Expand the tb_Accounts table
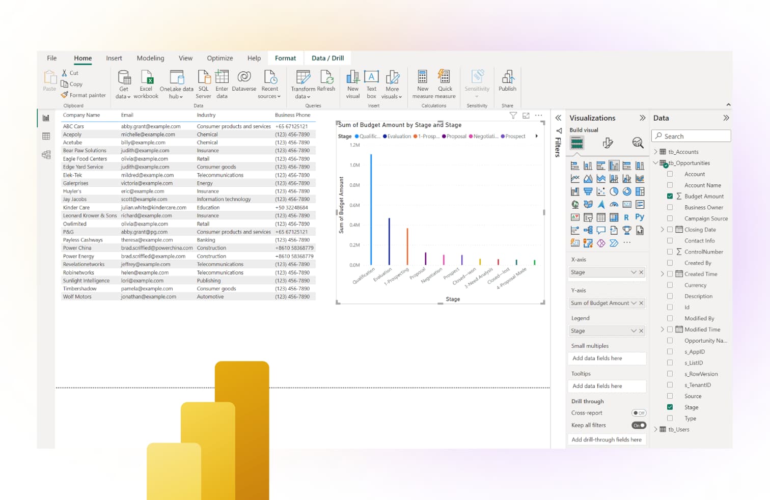The height and width of the screenshot is (500, 770). (x=656, y=152)
